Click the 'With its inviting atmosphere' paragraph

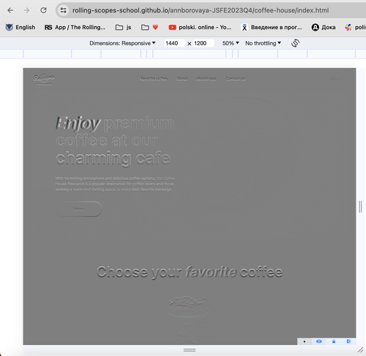coord(115,184)
